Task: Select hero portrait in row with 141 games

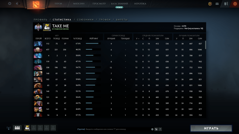Action: 38,109
